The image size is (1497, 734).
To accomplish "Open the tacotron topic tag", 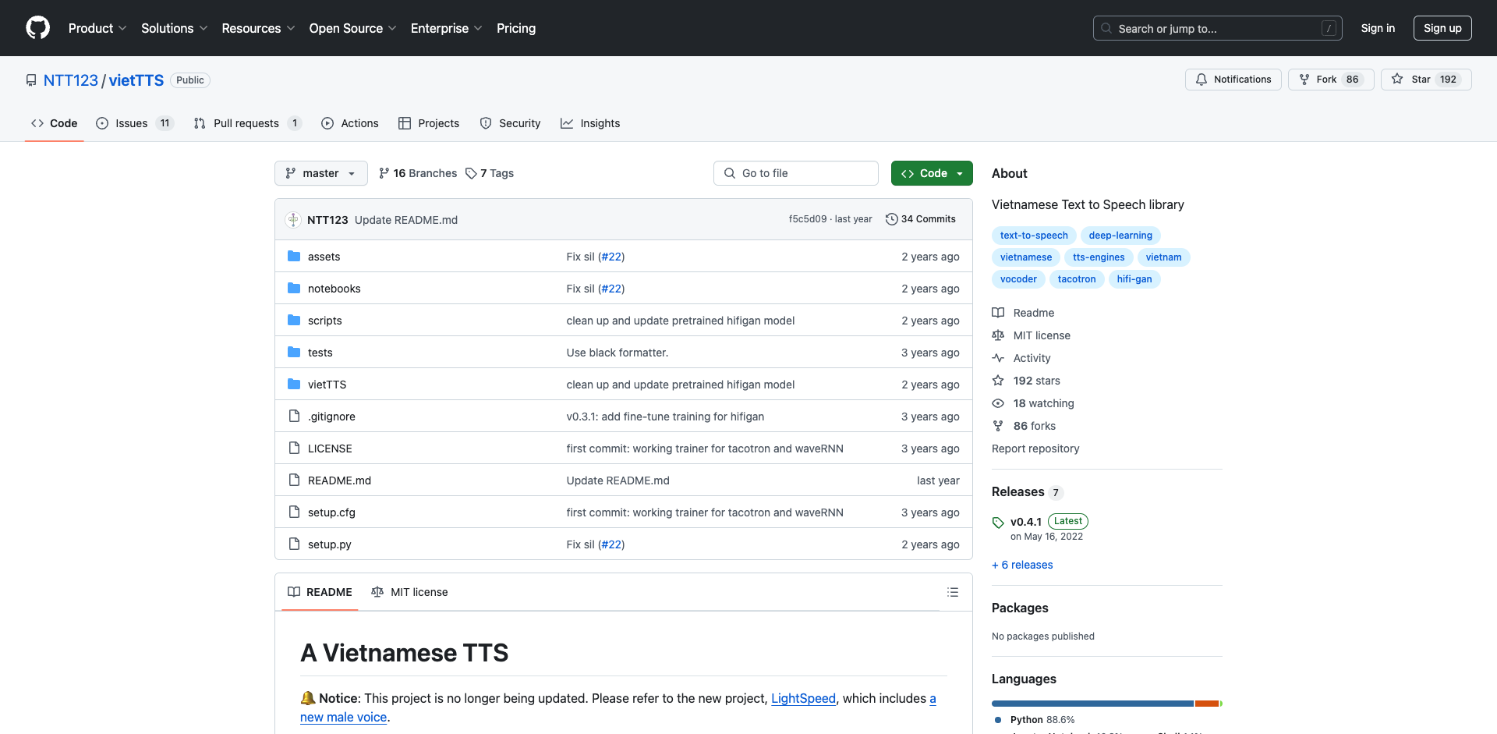I will 1077,279.
